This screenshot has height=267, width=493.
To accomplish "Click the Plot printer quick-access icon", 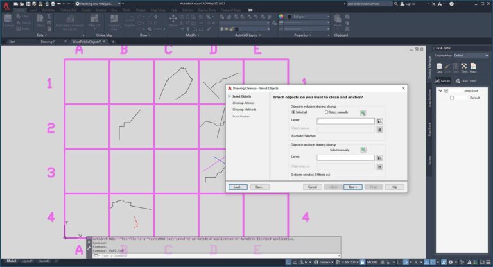I will [x=53, y=4].
